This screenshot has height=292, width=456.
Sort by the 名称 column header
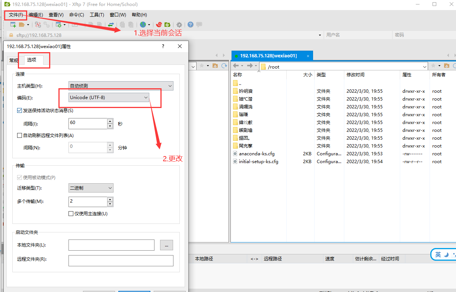click(x=259, y=74)
